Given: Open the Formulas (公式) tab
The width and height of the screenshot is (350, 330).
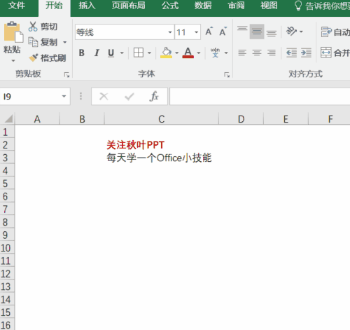Looking at the screenshot, I should click(x=170, y=6).
